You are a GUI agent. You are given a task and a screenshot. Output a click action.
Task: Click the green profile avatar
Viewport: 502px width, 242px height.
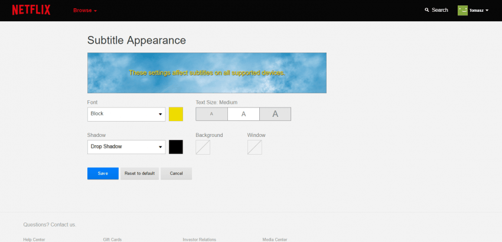[462, 10]
